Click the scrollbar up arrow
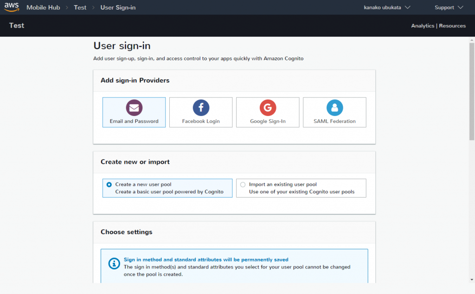The image size is (475, 294). click(x=472, y=40)
